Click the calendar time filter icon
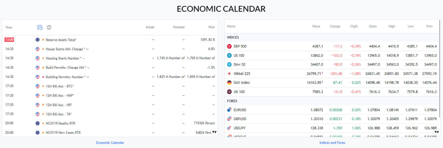This screenshot has height=148, width=443. pos(40,27)
